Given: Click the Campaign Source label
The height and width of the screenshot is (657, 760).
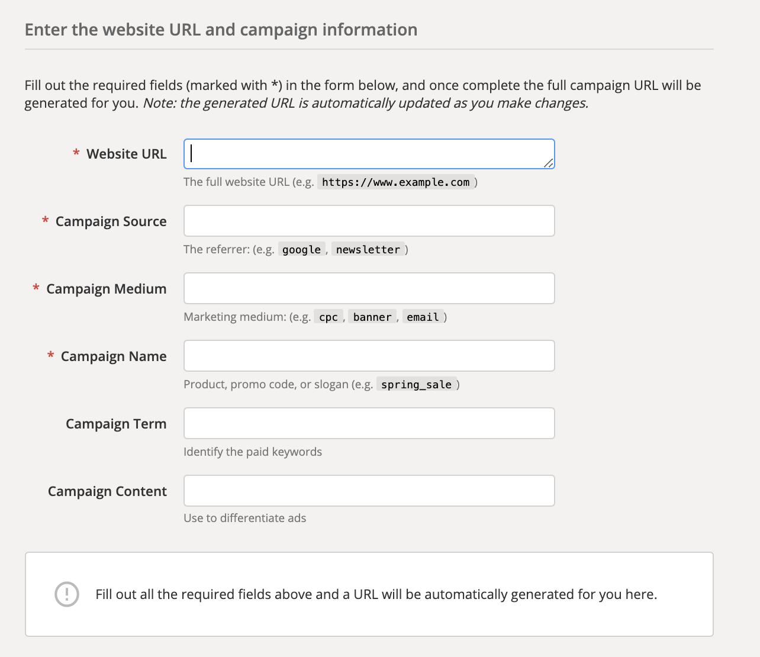Looking at the screenshot, I should [111, 221].
